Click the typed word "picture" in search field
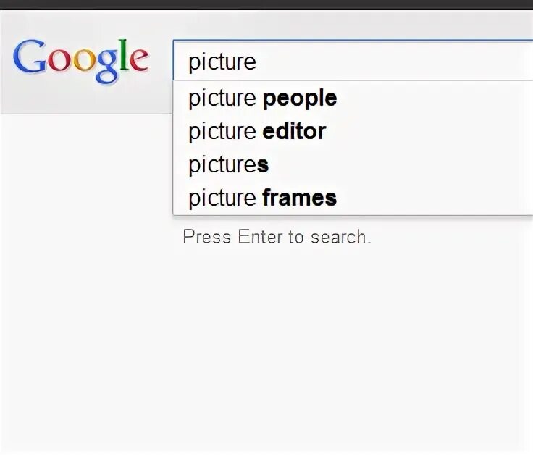 [x=222, y=62]
